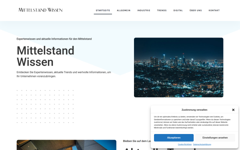Viewport: 240px width, 150px height.
Task: Open the Startseite menu item
Action: 103,10
